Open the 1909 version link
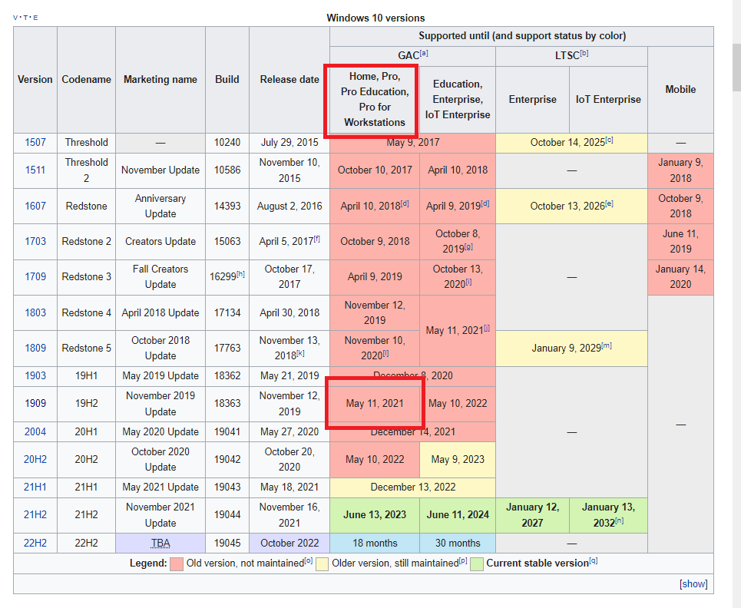The image size is (741, 608). click(35, 404)
